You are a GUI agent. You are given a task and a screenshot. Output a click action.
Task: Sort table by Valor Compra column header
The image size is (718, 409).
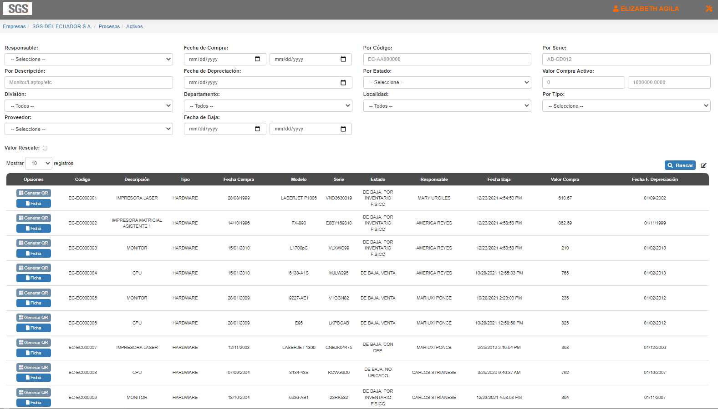tap(565, 180)
